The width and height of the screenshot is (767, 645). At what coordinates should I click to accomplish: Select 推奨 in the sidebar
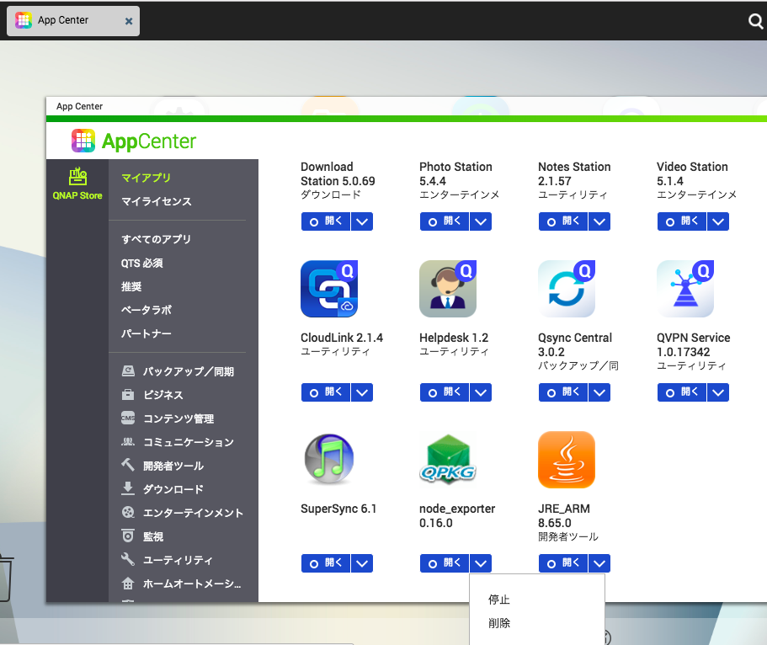(131, 286)
